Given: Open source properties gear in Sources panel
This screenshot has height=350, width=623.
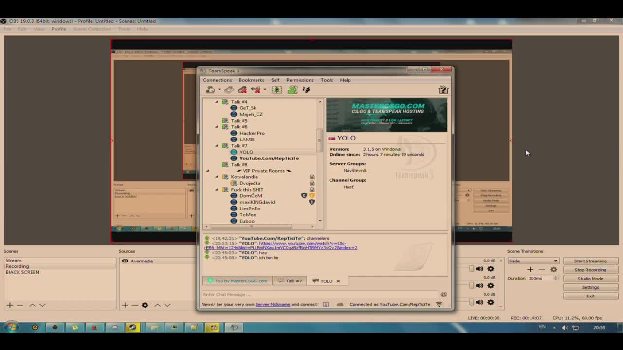Looking at the screenshot, I should (x=145, y=305).
